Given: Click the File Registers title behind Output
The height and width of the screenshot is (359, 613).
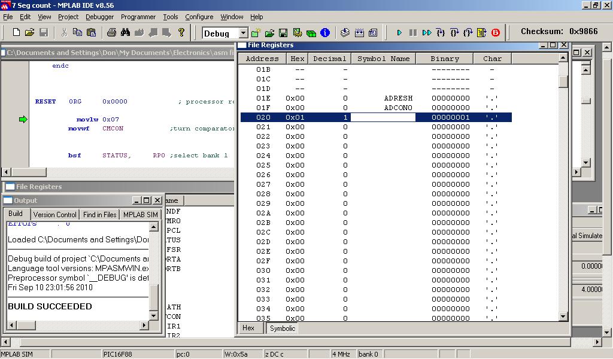Looking at the screenshot, I should click(x=39, y=187).
